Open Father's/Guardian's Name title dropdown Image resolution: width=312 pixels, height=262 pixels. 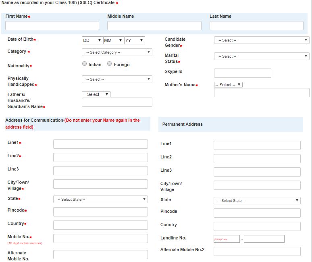(x=96, y=94)
